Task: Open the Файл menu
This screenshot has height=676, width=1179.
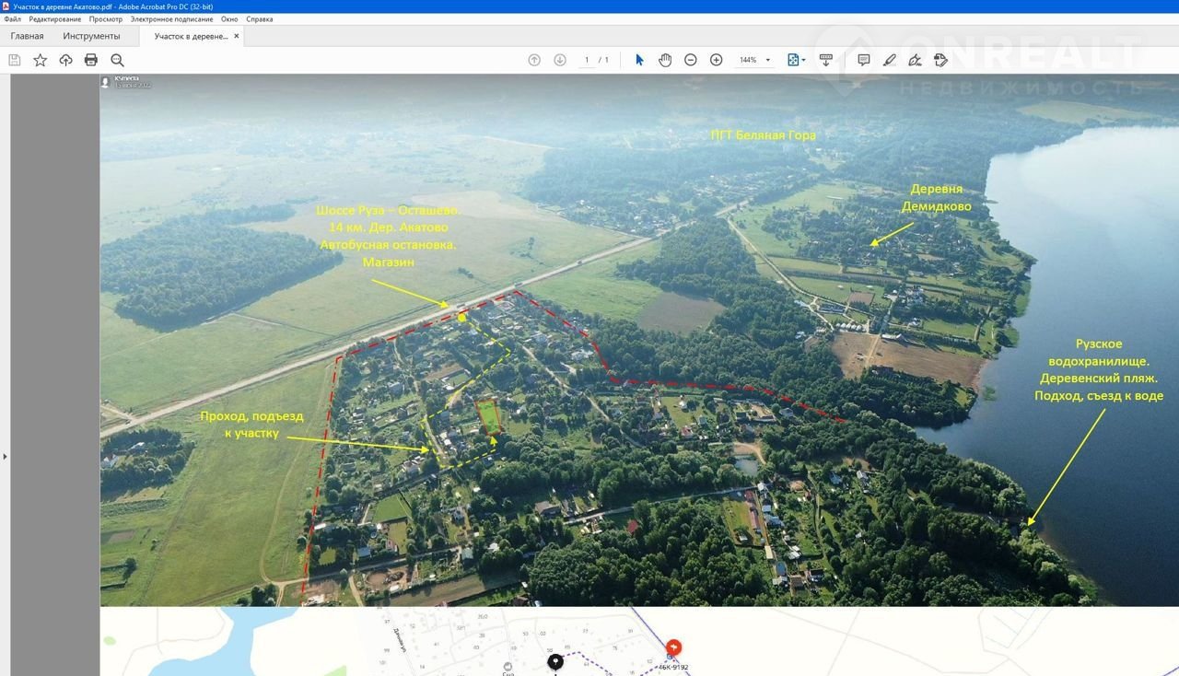Action: pos(12,19)
